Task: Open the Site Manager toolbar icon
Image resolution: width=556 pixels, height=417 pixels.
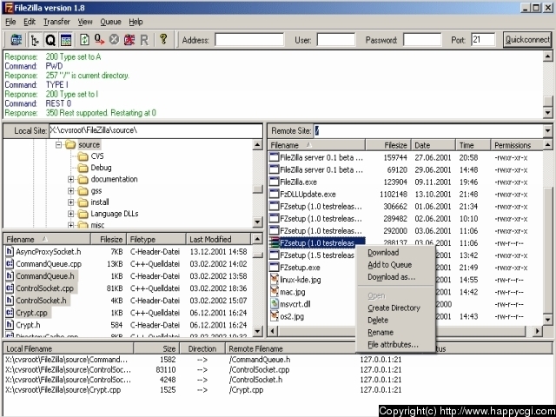Action: 16,40
